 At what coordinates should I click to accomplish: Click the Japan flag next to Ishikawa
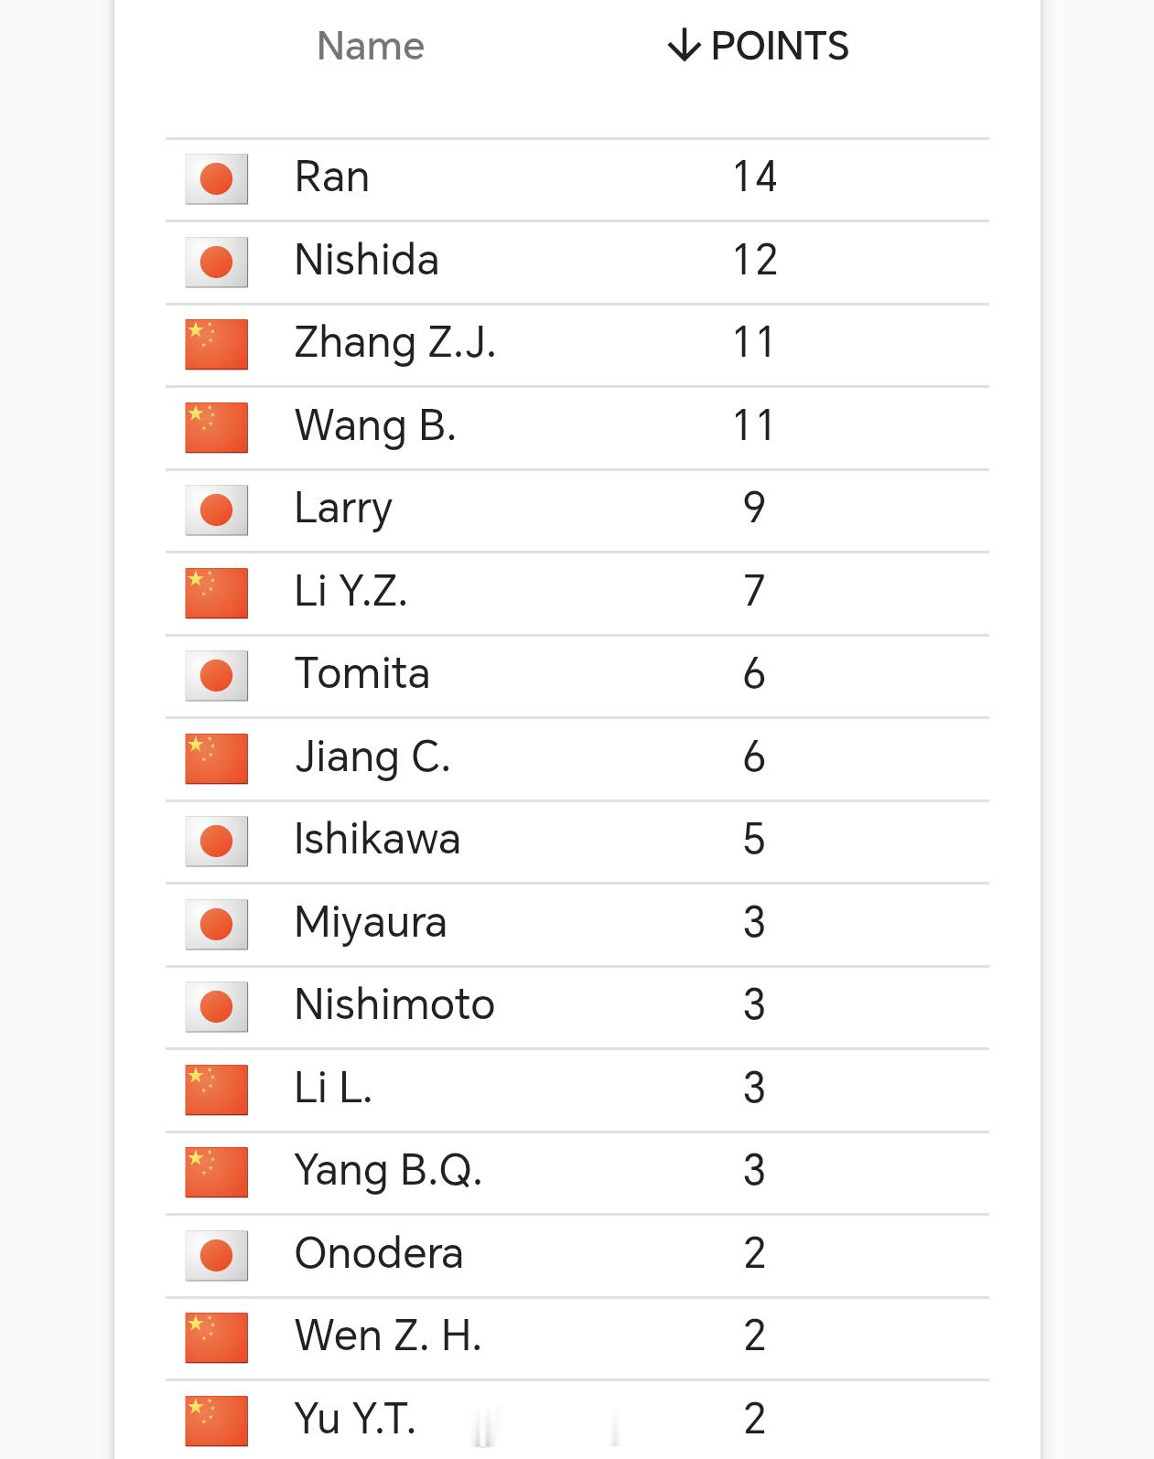[x=216, y=841]
